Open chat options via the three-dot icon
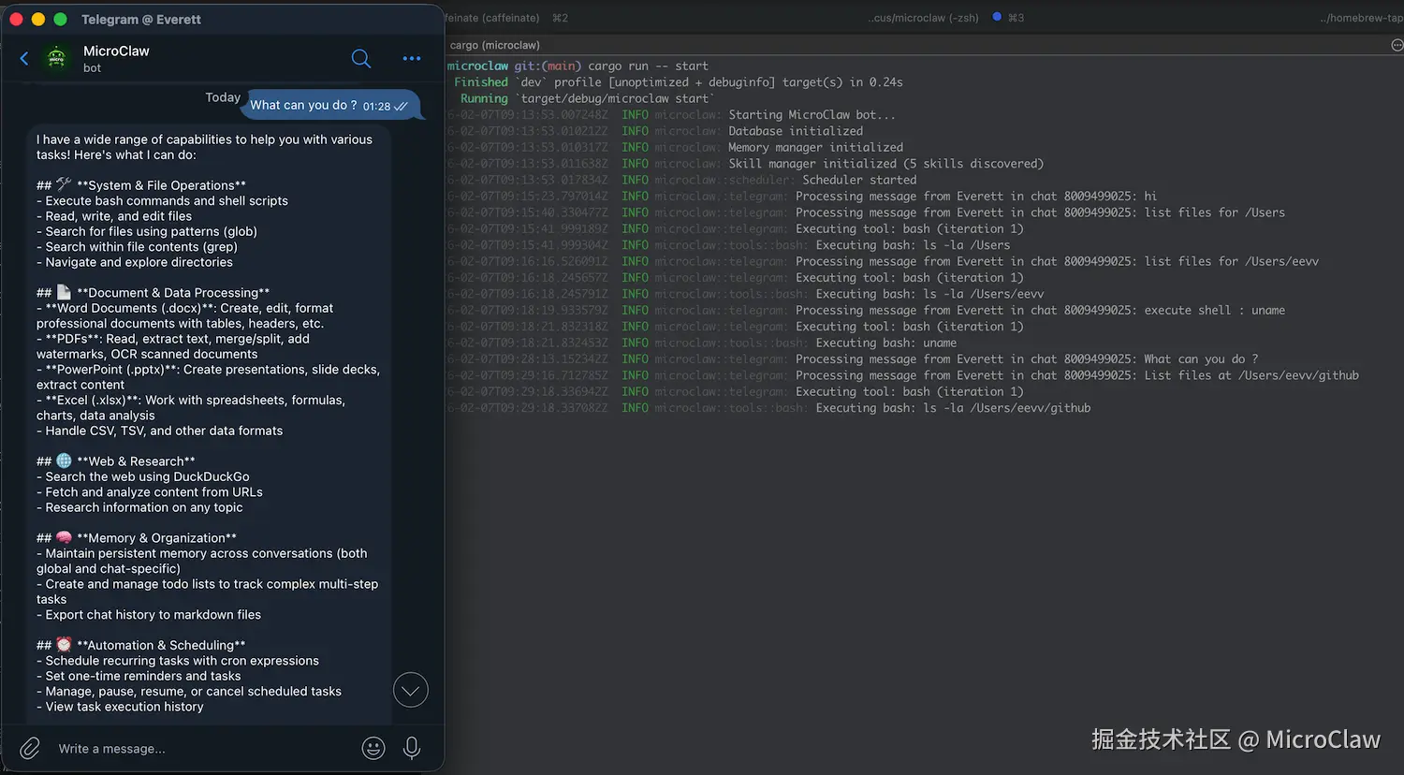This screenshot has width=1404, height=775. click(411, 58)
